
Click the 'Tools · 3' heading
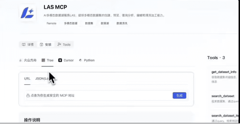[x=216, y=58]
